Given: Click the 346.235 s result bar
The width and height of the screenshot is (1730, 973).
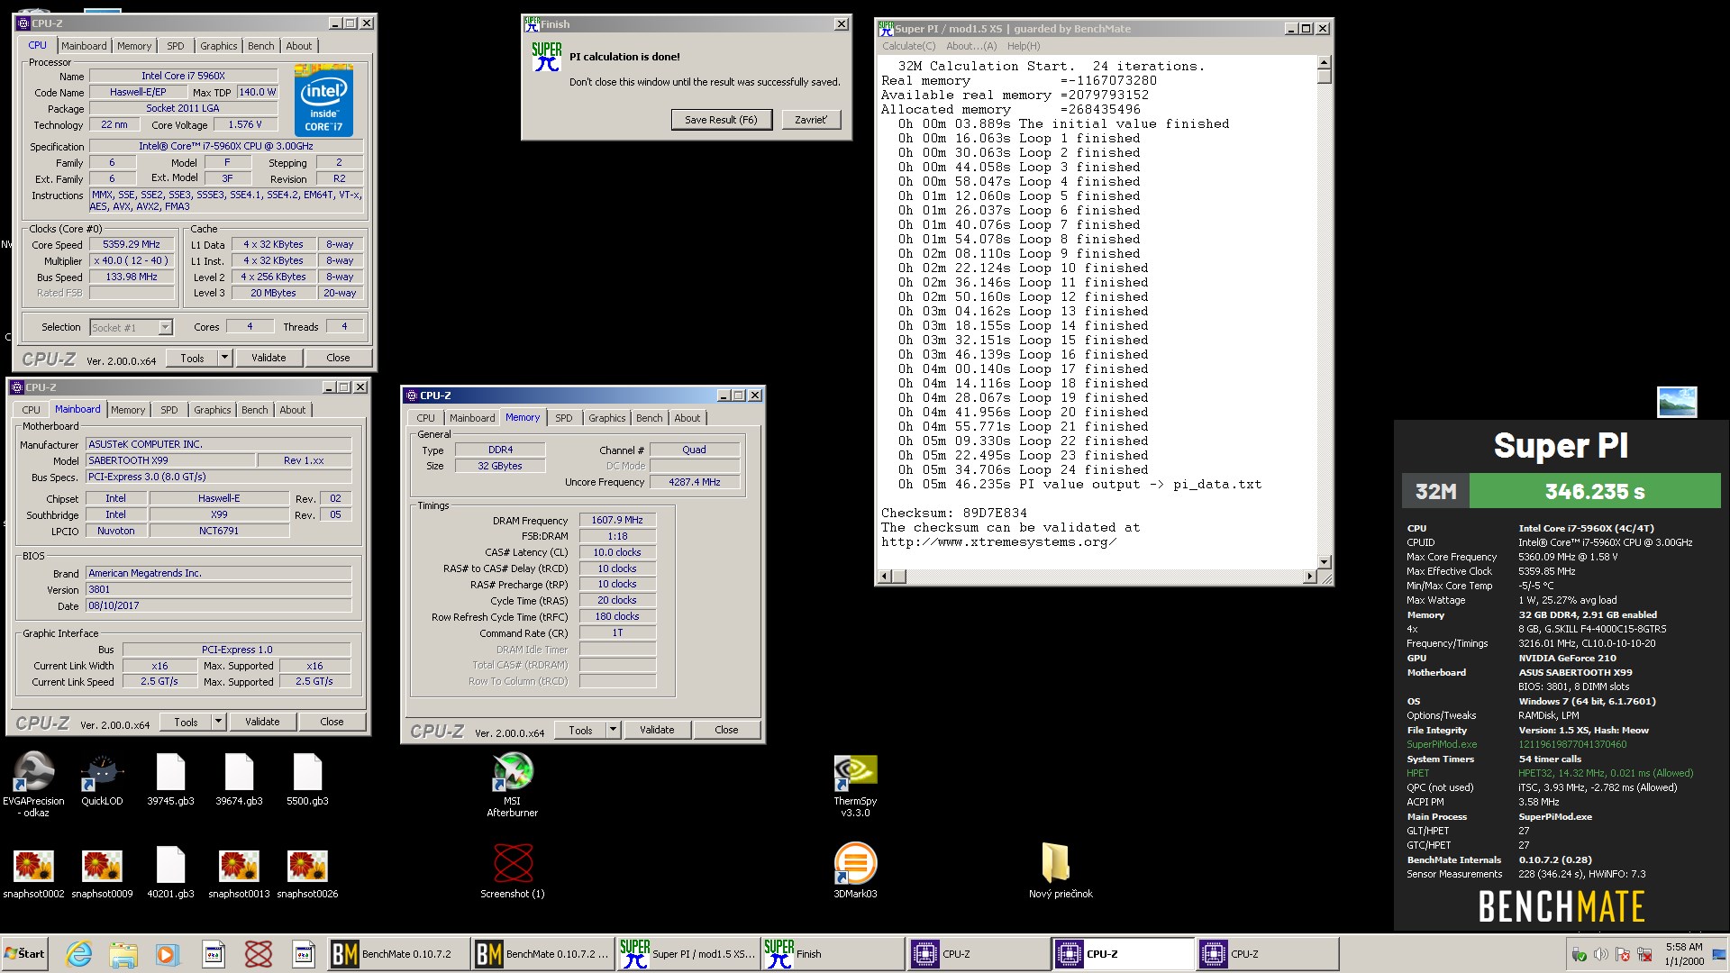Looking at the screenshot, I should tap(1595, 491).
